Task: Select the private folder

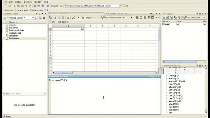Action: [12, 25]
